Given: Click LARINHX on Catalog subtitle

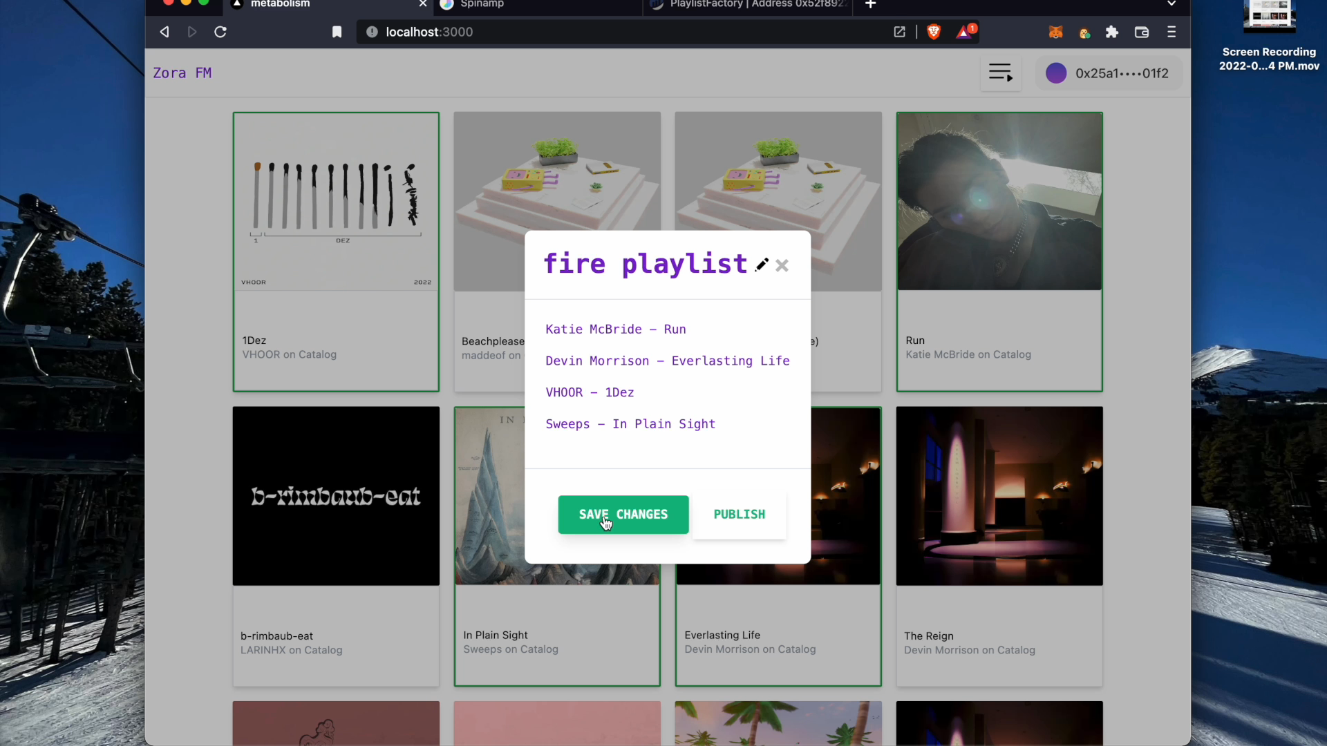Looking at the screenshot, I should click(291, 651).
